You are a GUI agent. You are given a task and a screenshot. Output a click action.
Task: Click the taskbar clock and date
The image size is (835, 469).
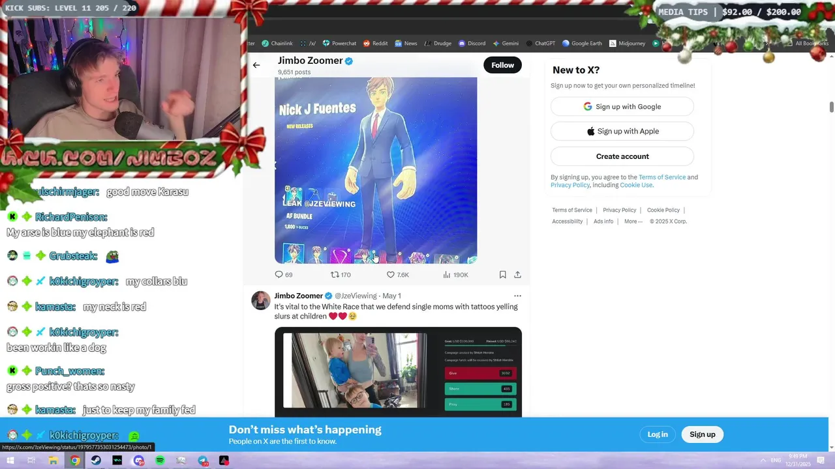click(x=798, y=460)
